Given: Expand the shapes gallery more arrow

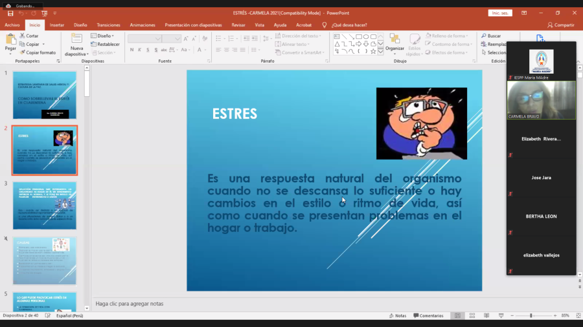Looking at the screenshot, I should 380,52.
